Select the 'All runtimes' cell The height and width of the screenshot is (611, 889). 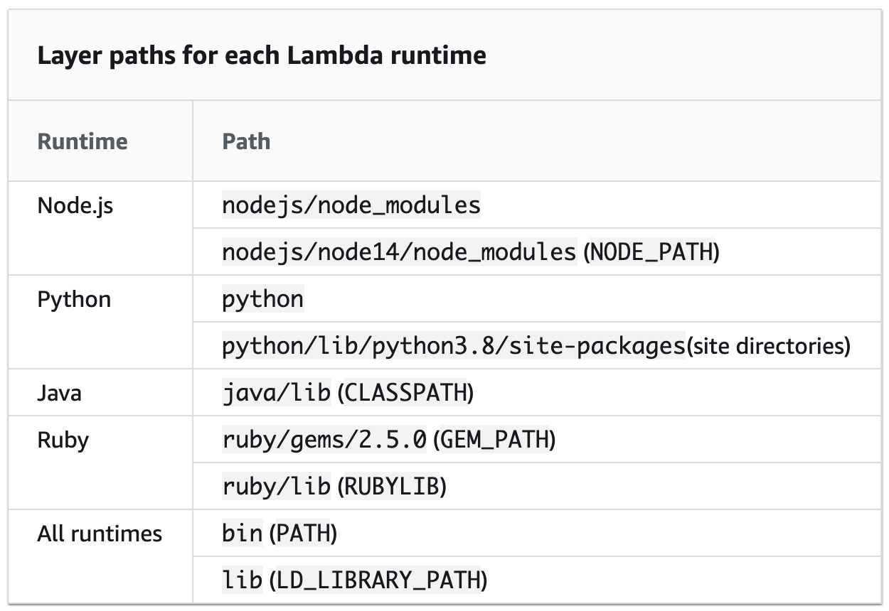click(100, 533)
